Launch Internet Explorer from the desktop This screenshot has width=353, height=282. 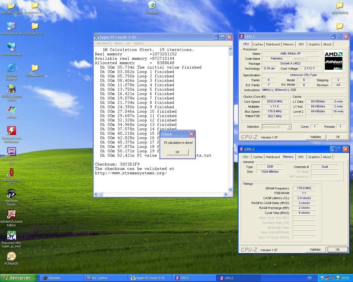(11, 72)
